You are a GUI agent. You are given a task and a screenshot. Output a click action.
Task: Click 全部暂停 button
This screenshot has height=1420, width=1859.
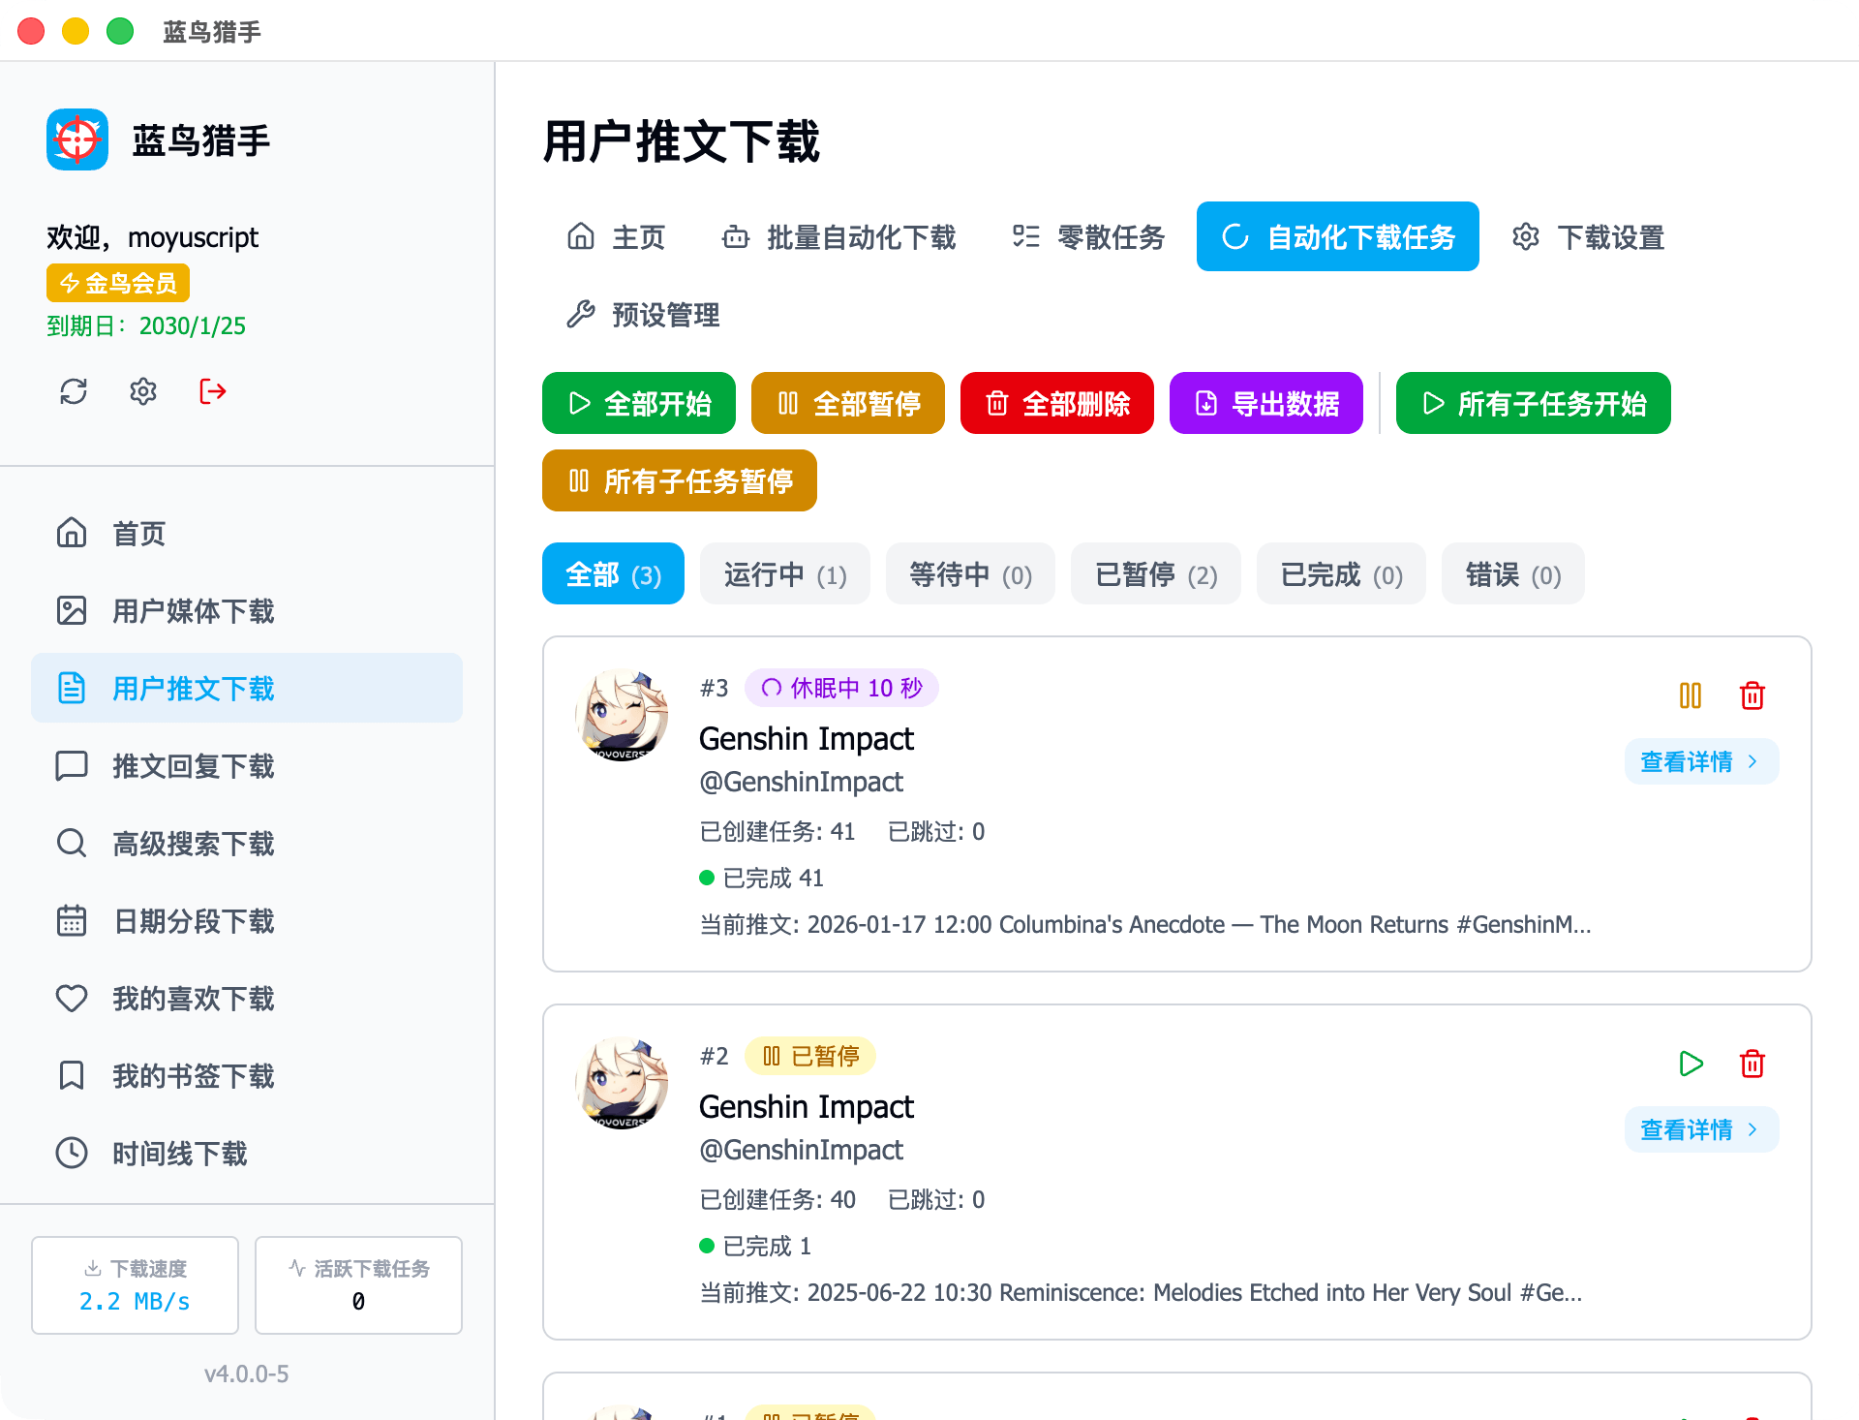[847, 403]
